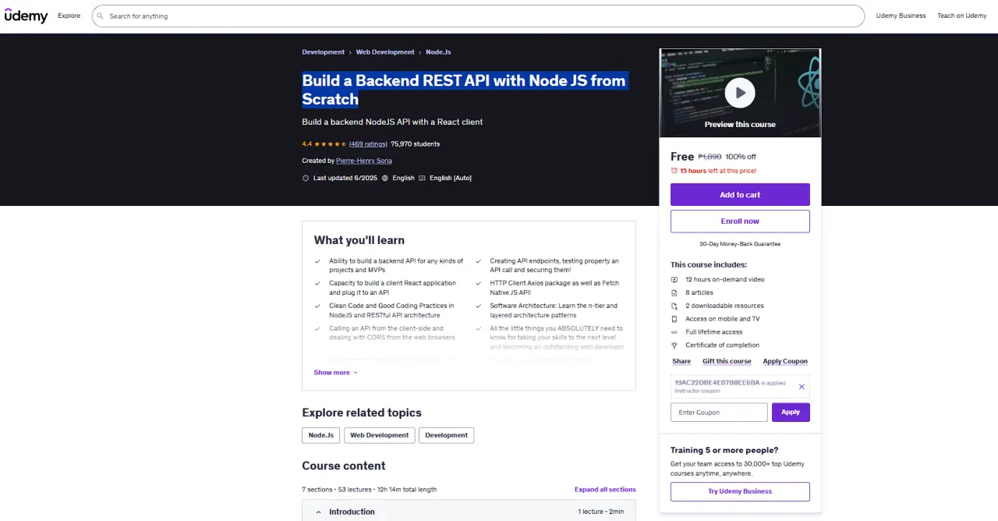Click the globe icon beside English
998x521 pixels.
[x=384, y=178]
